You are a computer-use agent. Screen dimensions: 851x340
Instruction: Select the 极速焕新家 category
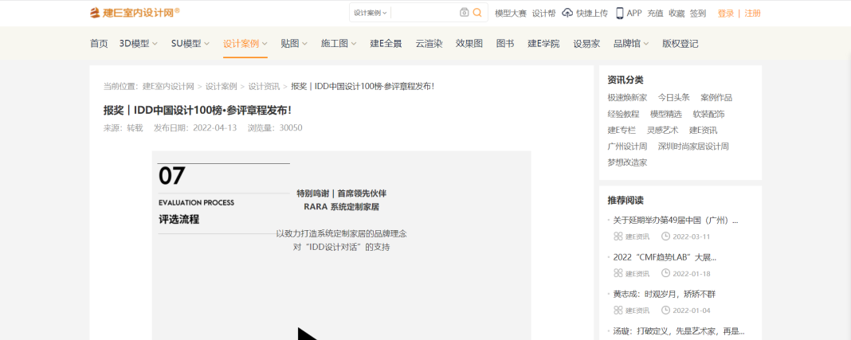coord(627,98)
